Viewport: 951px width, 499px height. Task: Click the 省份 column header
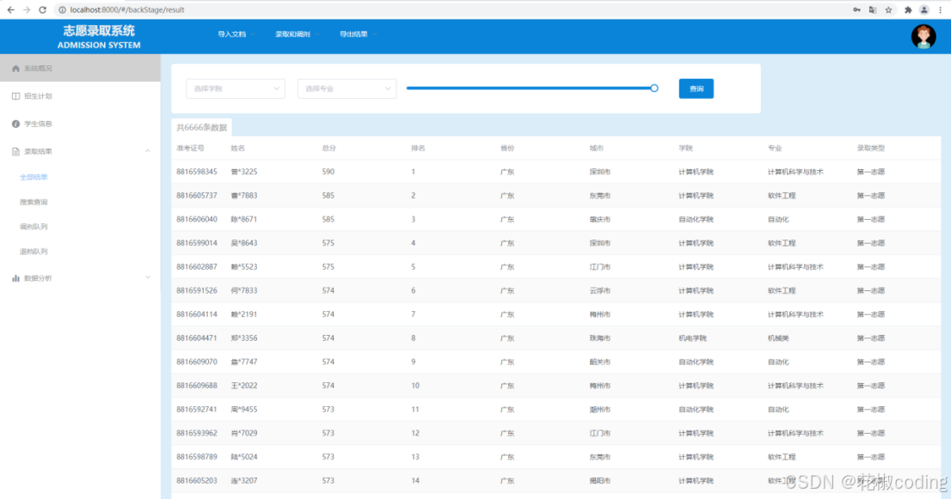pyautogui.click(x=507, y=149)
